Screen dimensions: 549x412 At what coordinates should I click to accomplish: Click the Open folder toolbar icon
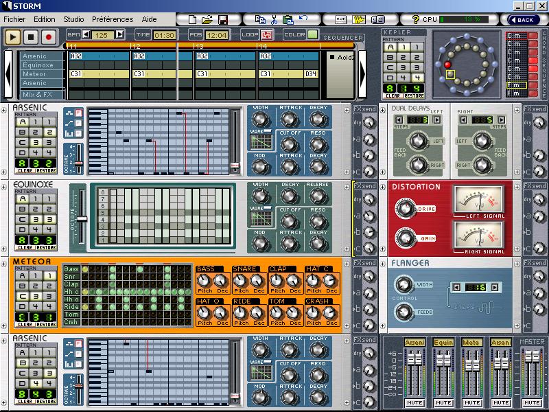click(x=207, y=19)
